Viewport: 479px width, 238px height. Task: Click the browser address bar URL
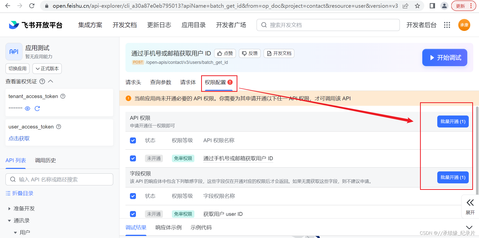click(x=225, y=6)
